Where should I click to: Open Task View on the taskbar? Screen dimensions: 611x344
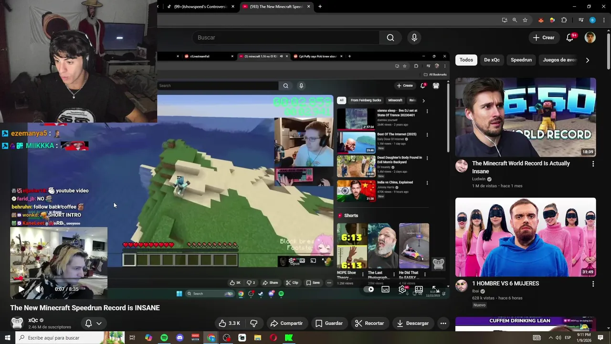point(132,338)
